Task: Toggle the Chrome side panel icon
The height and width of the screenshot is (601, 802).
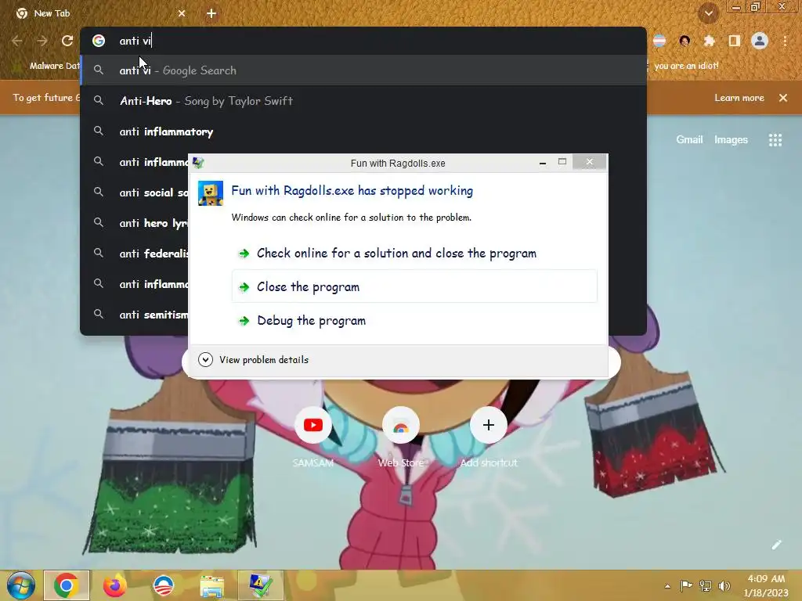Action: coord(735,41)
